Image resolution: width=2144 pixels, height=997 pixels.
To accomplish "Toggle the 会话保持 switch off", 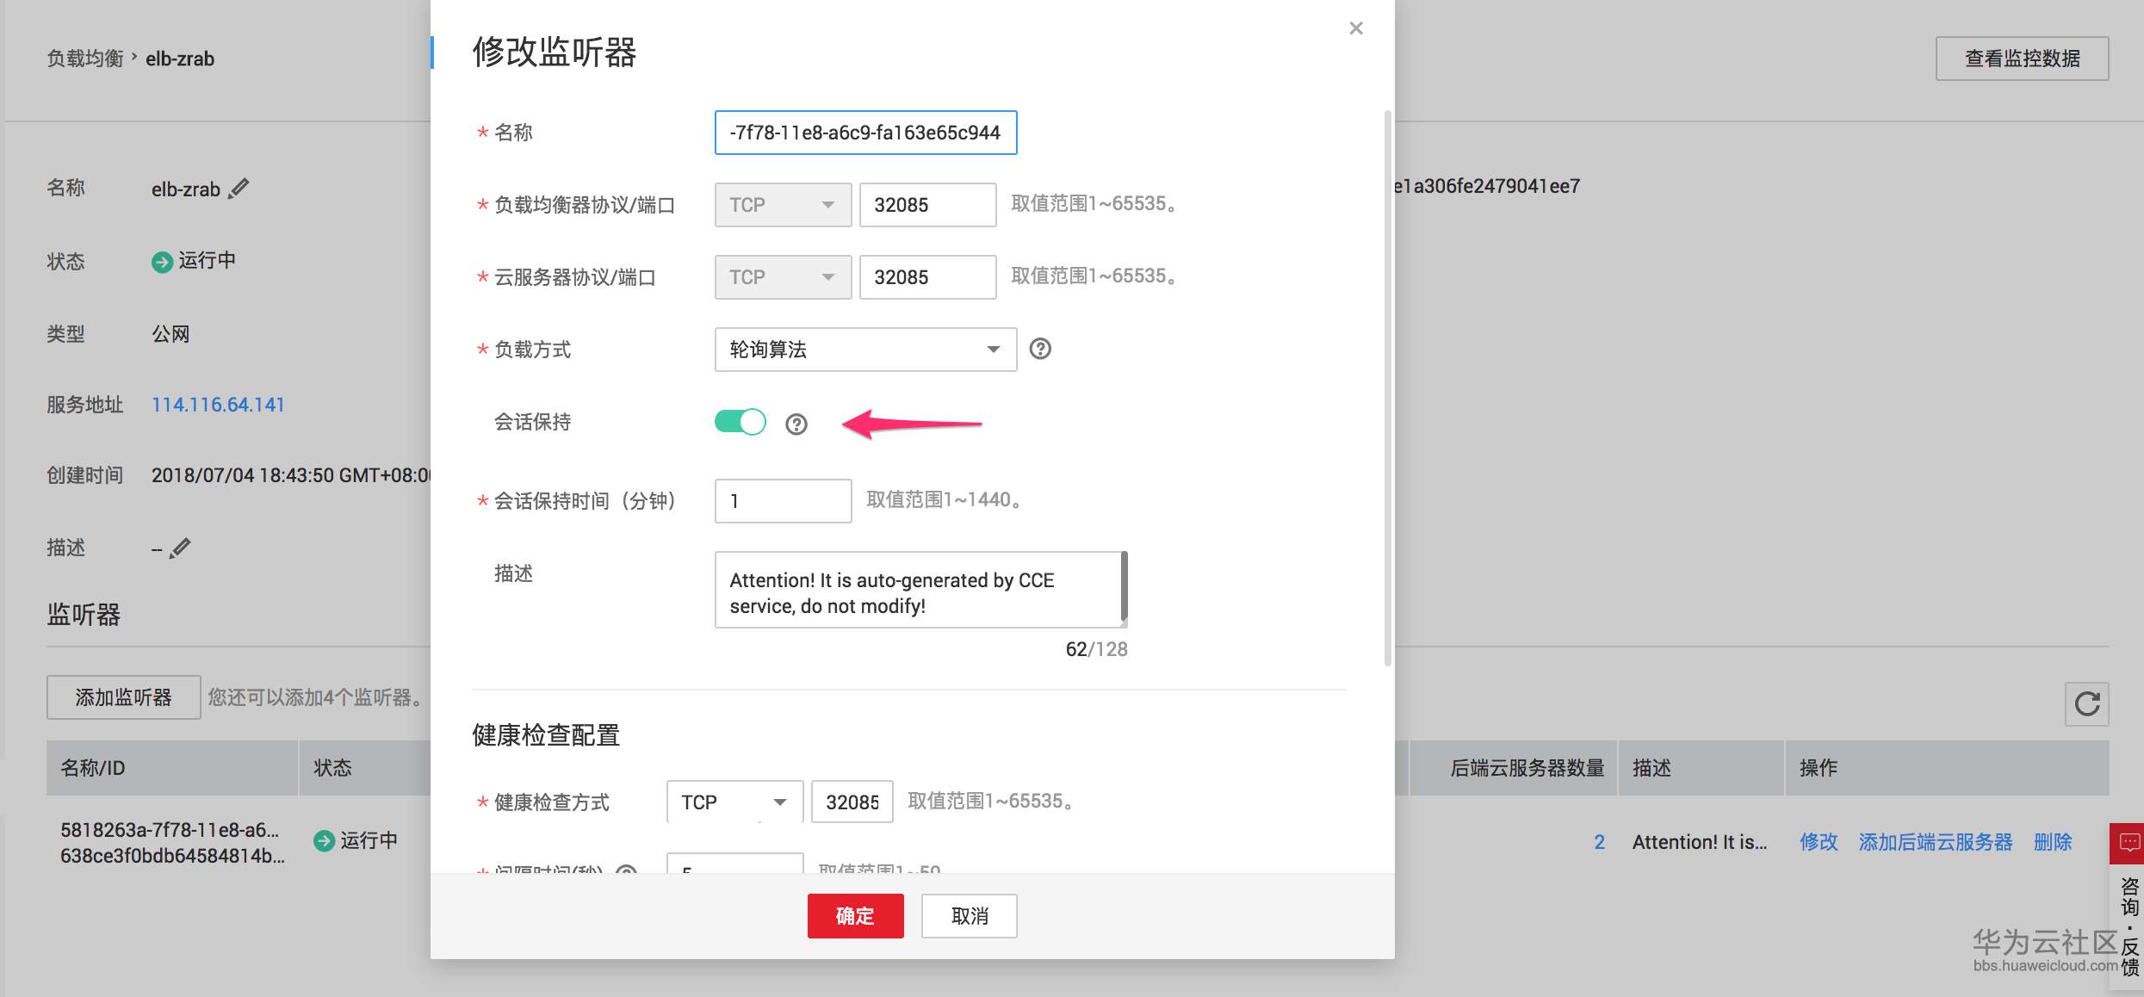I will [740, 422].
